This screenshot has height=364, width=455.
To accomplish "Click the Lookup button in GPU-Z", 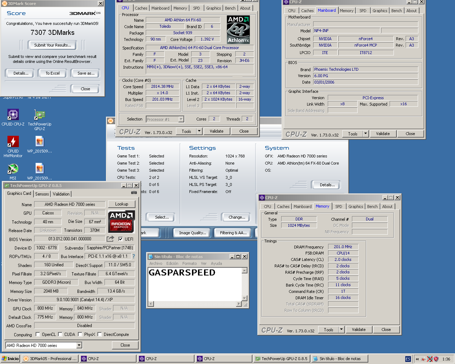I will click(x=122, y=204).
